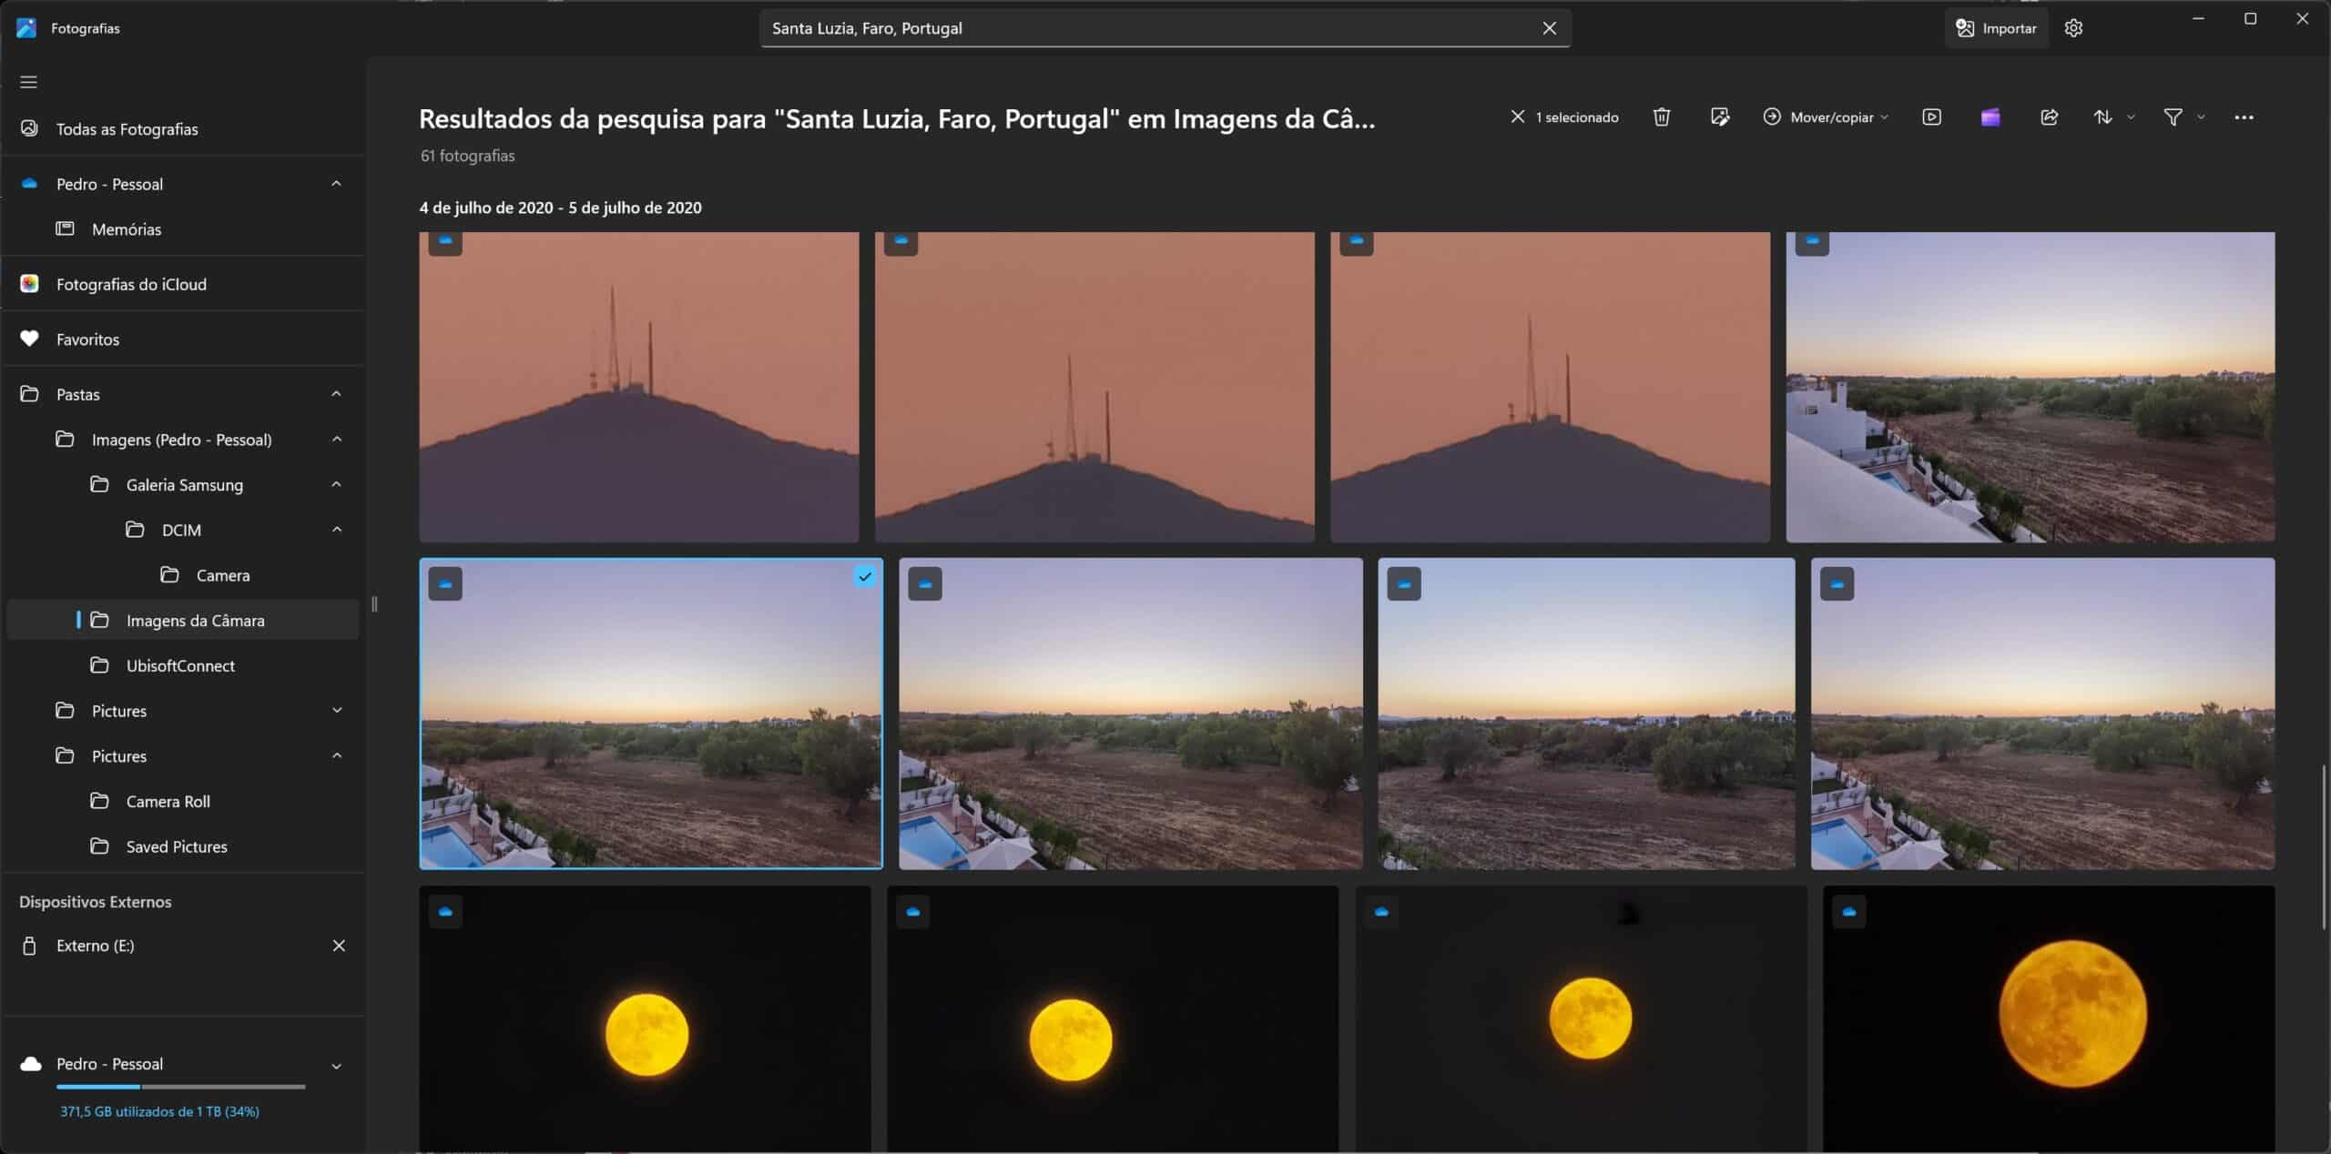The height and width of the screenshot is (1154, 2331).
Task: Open the Camera Roll folder
Action: pyautogui.click(x=168, y=802)
